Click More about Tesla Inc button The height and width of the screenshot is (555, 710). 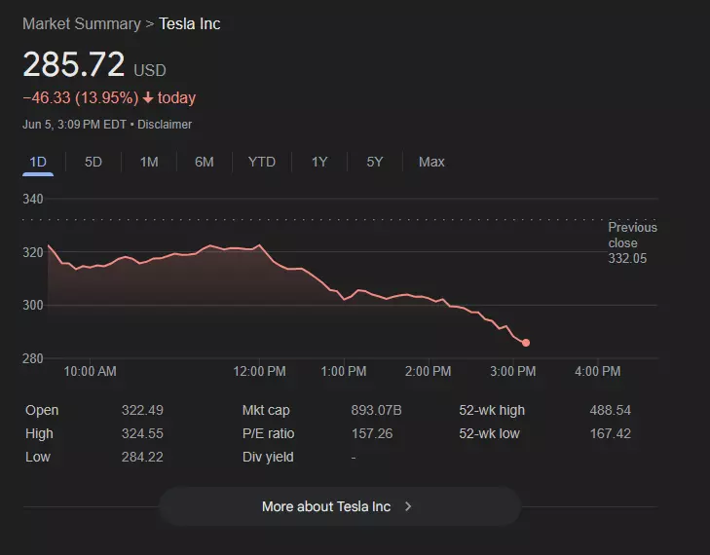(340, 506)
